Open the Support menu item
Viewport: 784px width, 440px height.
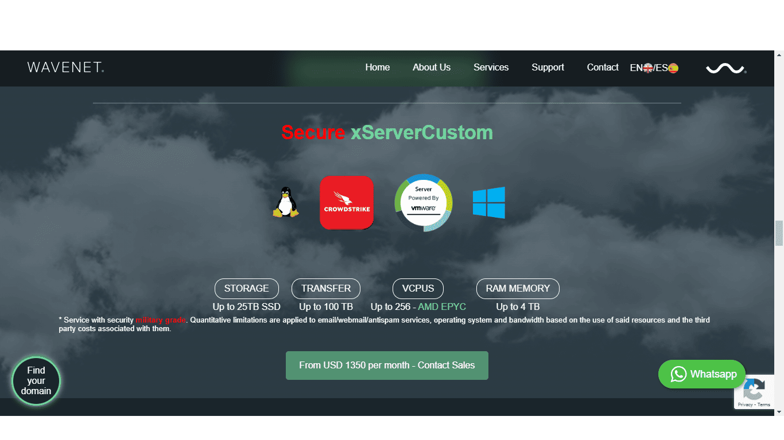(x=548, y=68)
